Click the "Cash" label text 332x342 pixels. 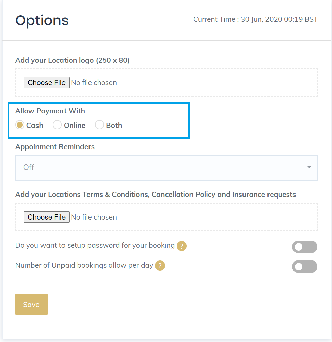(34, 126)
